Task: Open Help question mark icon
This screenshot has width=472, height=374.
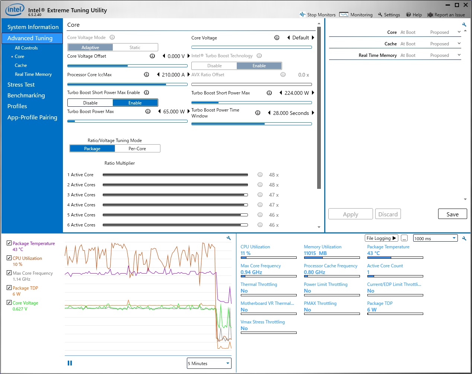Action: [x=408, y=14]
